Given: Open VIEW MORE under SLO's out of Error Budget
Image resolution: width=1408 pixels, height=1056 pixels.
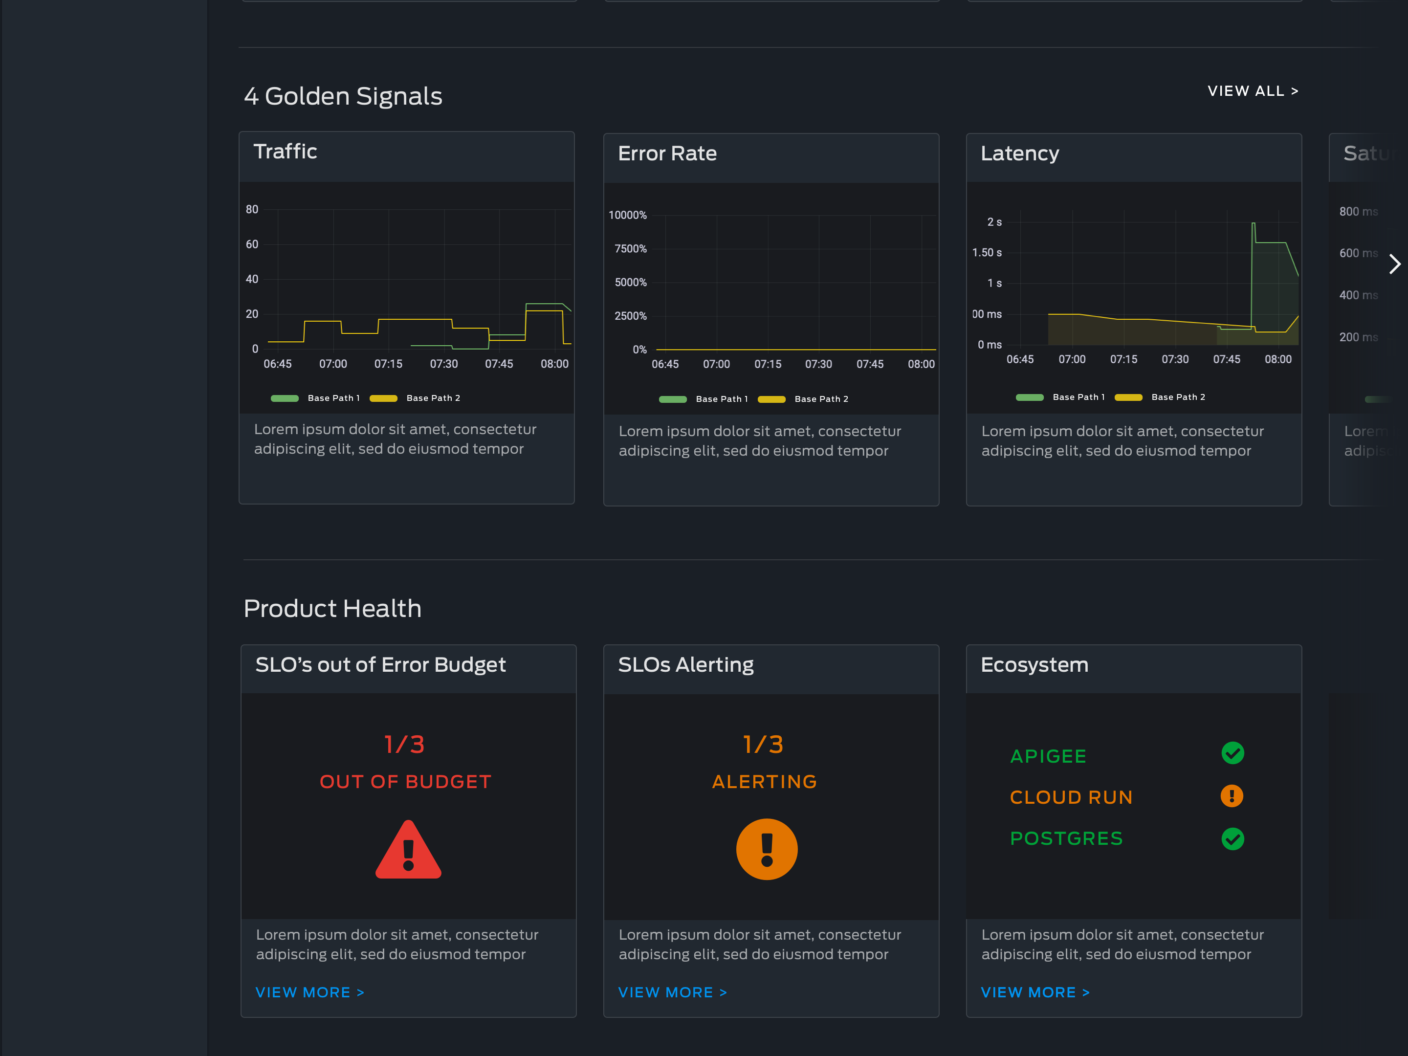Looking at the screenshot, I should (309, 991).
